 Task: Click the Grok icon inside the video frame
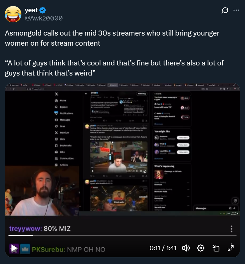pyautogui.click(x=235, y=201)
